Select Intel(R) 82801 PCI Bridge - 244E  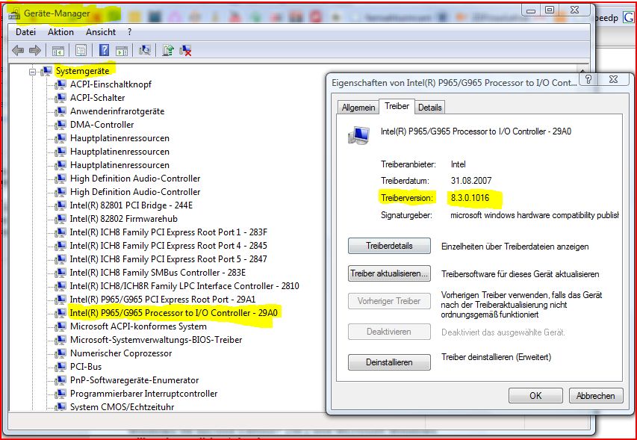tap(131, 205)
